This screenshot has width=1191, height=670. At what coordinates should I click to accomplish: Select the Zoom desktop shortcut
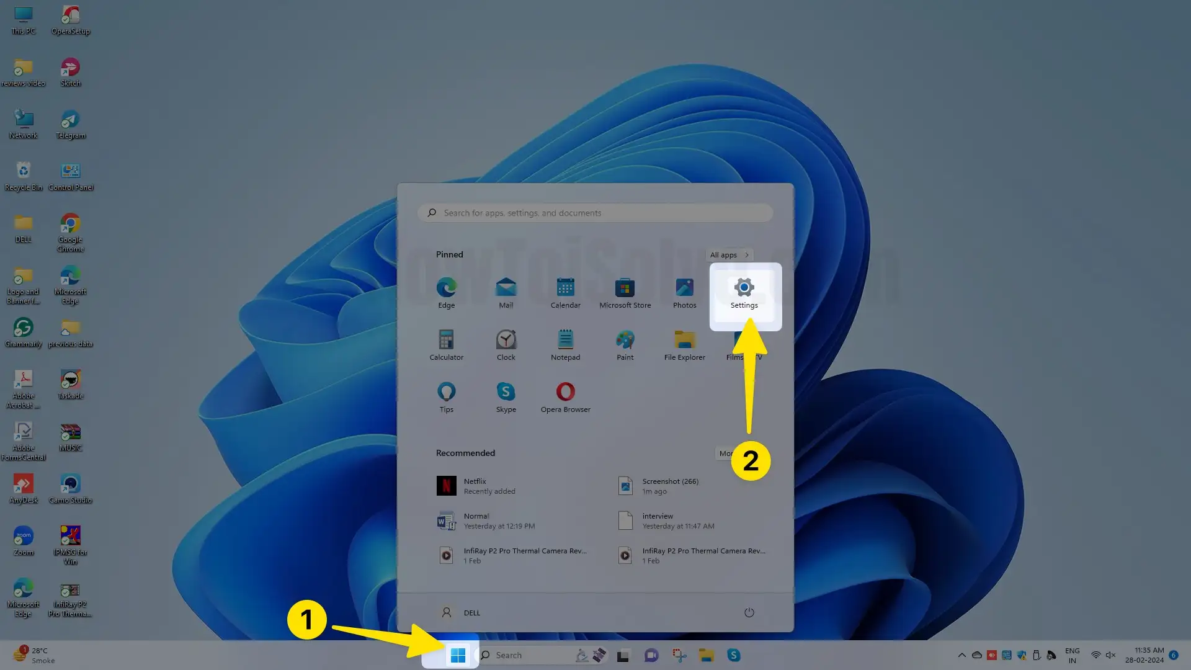24,541
